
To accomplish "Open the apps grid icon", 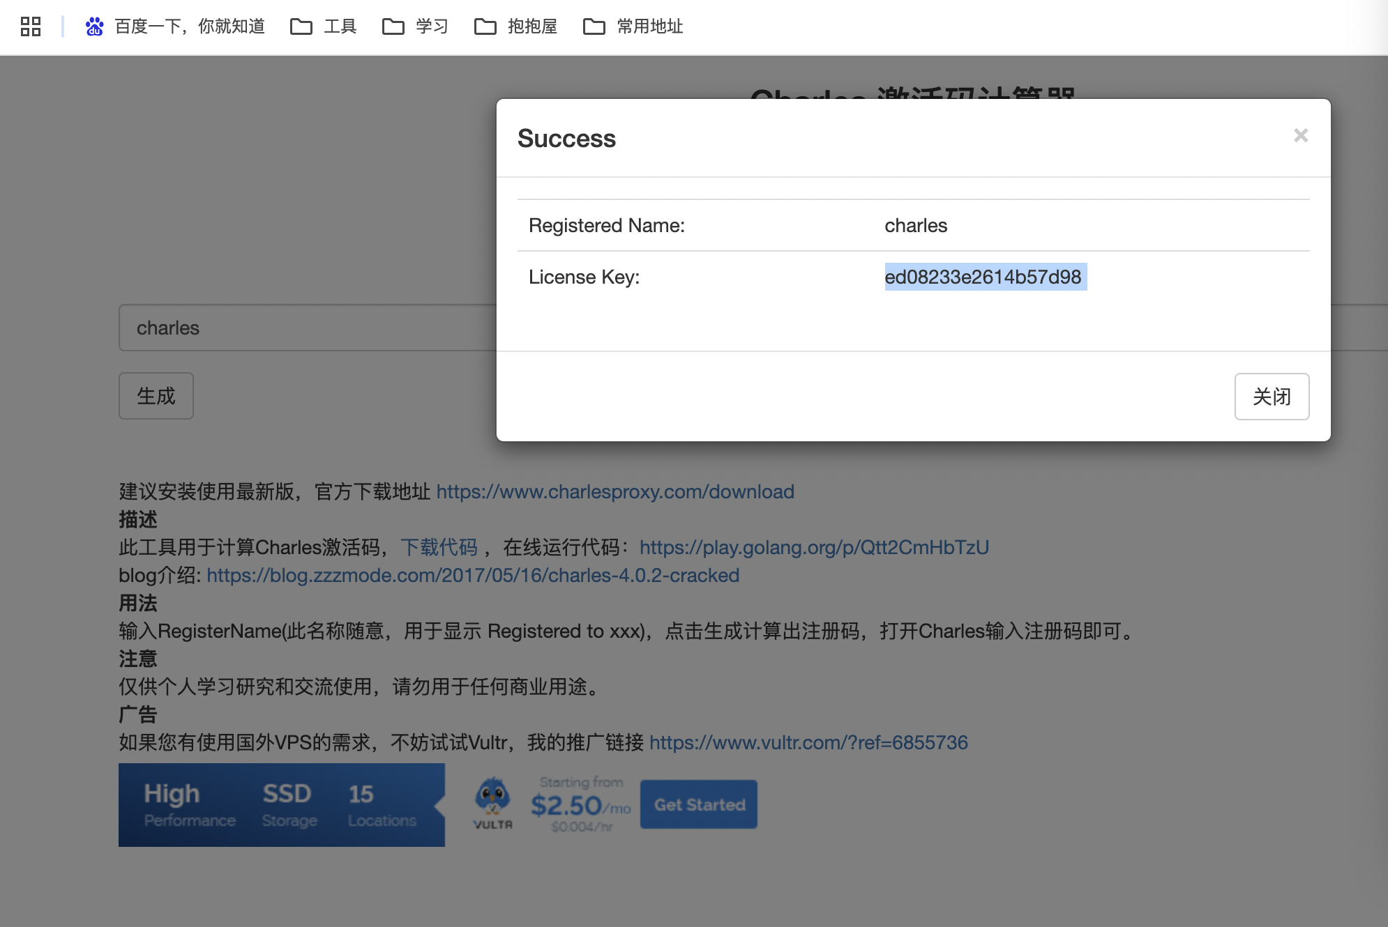I will [31, 26].
